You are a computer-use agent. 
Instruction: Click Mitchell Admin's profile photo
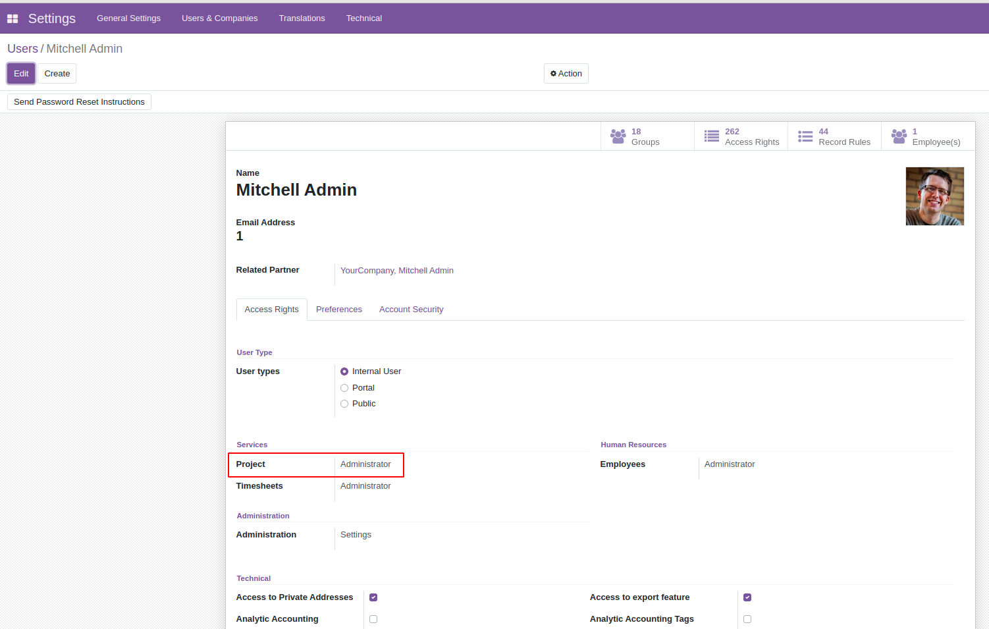[935, 196]
